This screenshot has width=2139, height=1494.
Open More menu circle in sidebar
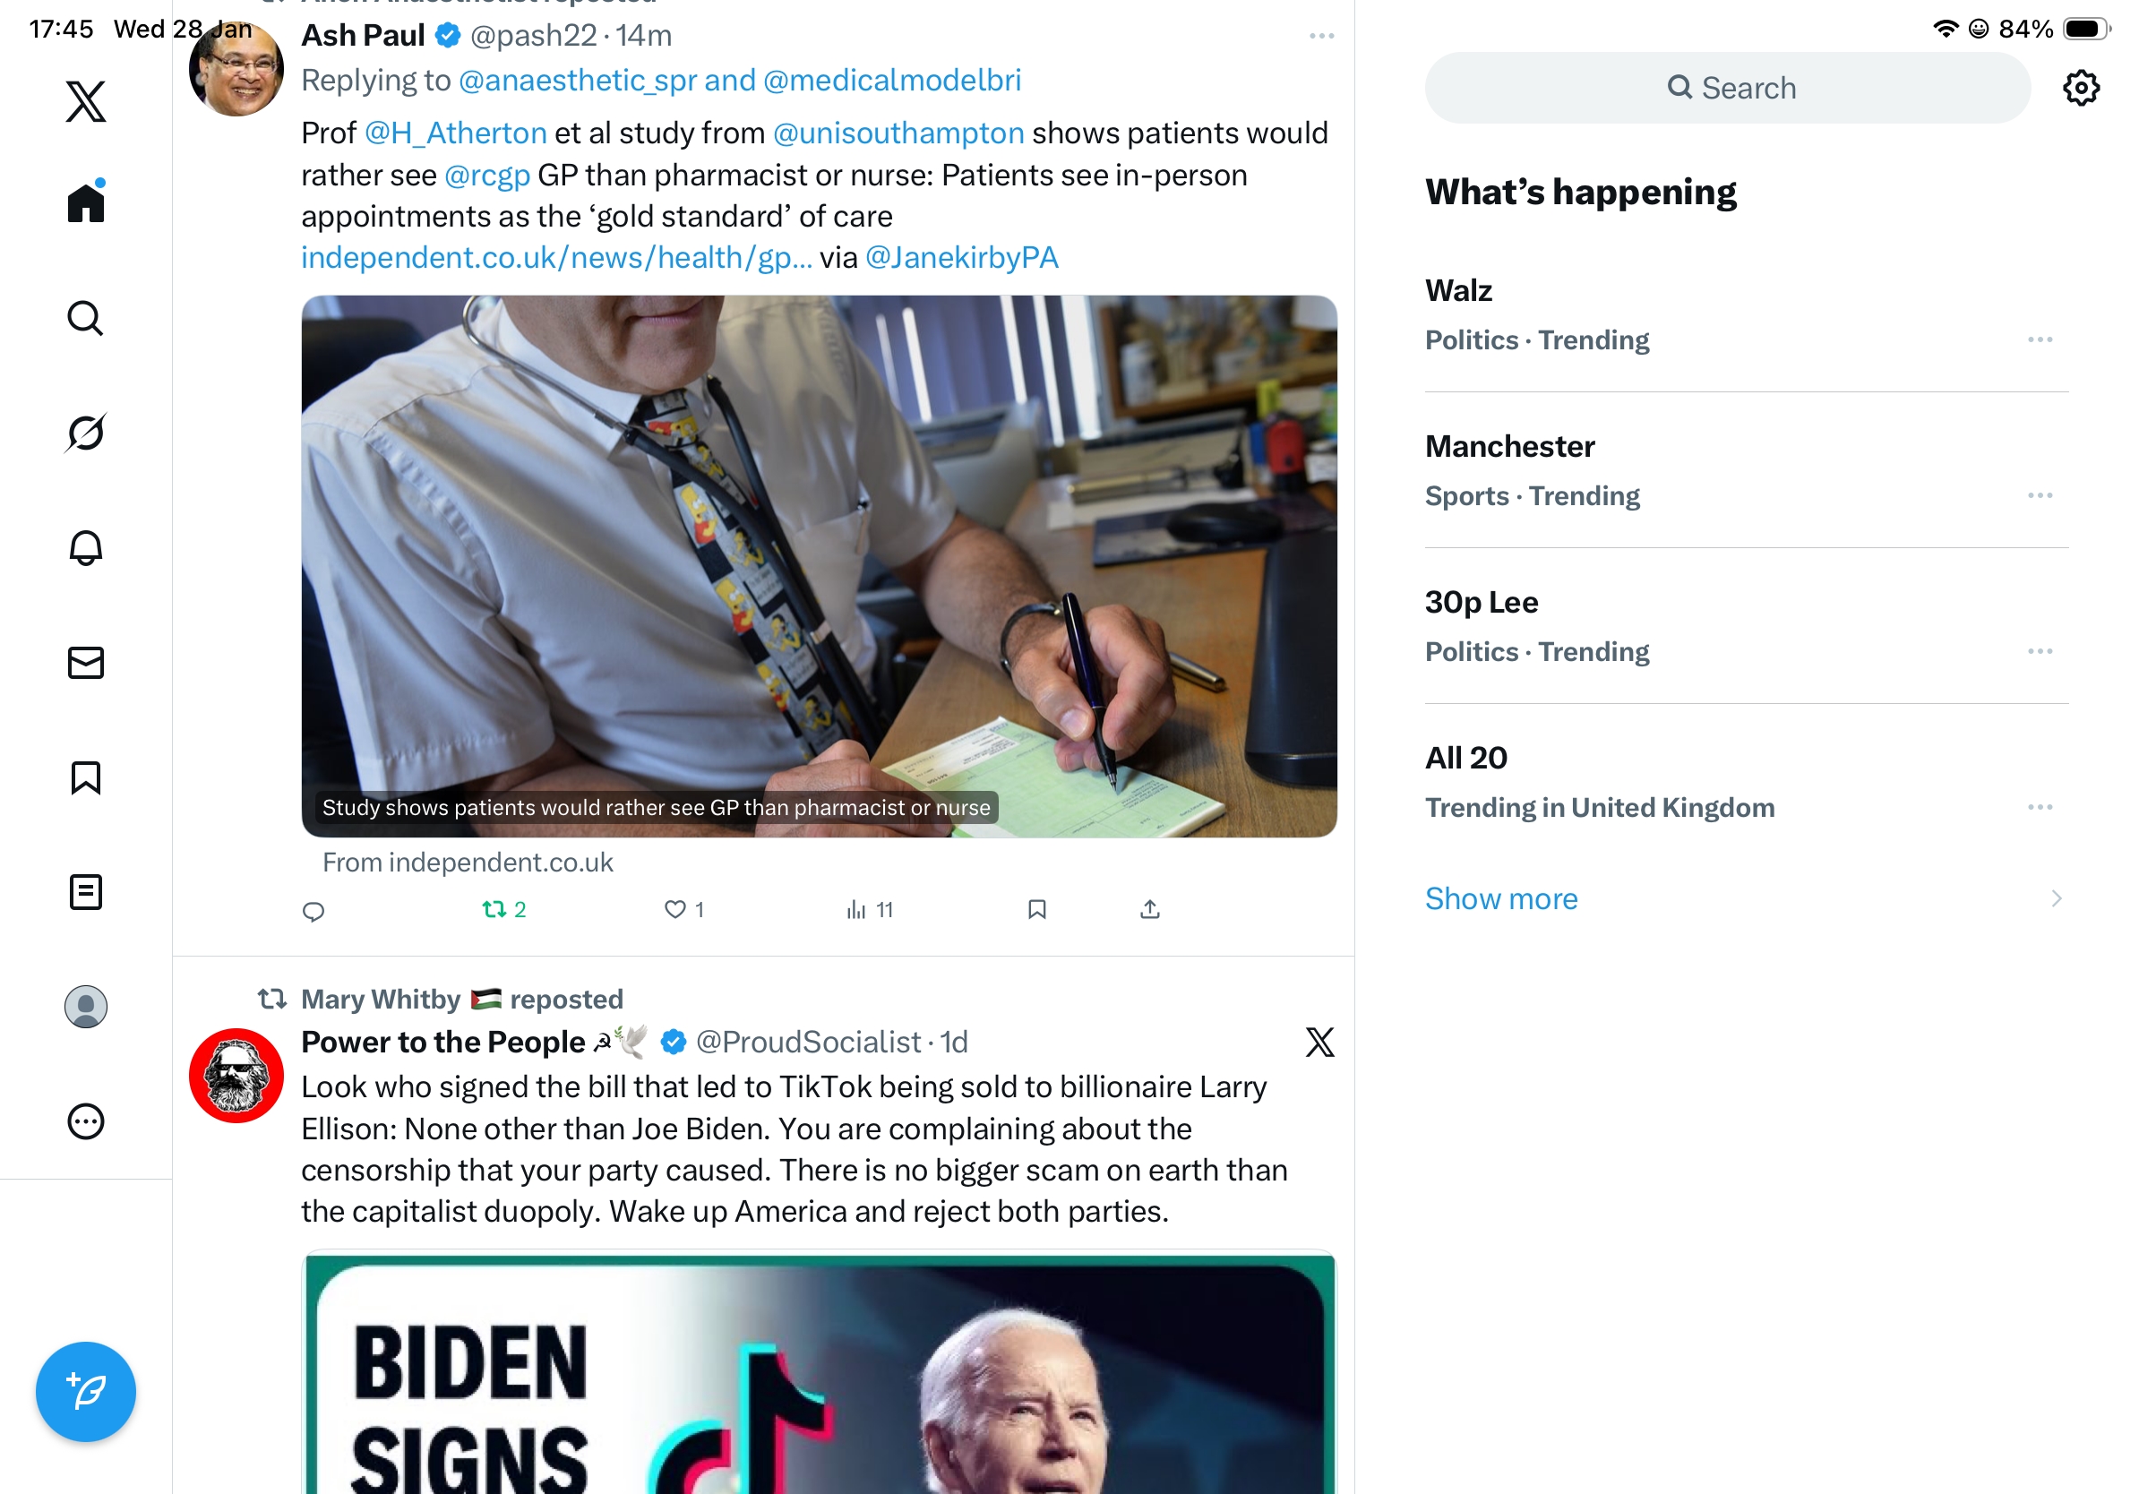click(x=86, y=1121)
